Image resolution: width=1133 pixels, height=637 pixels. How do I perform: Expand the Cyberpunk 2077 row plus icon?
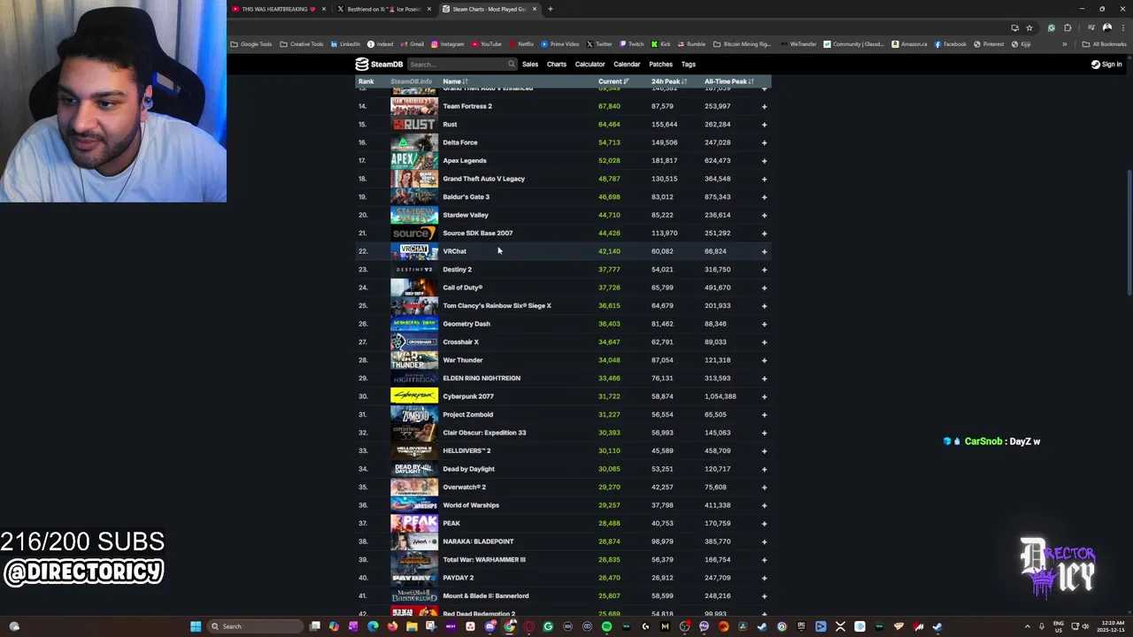point(764,396)
